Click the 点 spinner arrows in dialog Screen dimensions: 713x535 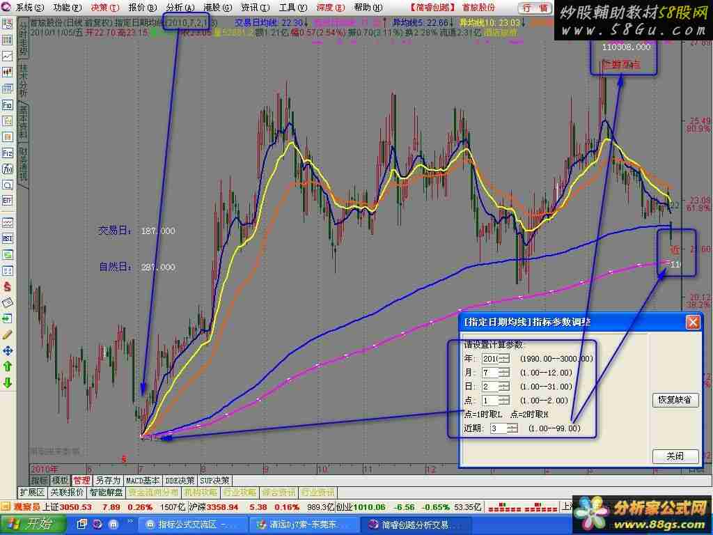tap(504, 401)
